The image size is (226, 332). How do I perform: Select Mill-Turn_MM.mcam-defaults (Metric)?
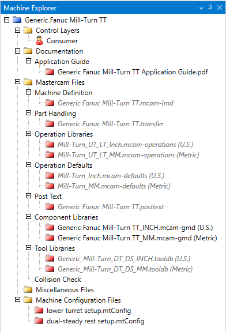[114, 186]
